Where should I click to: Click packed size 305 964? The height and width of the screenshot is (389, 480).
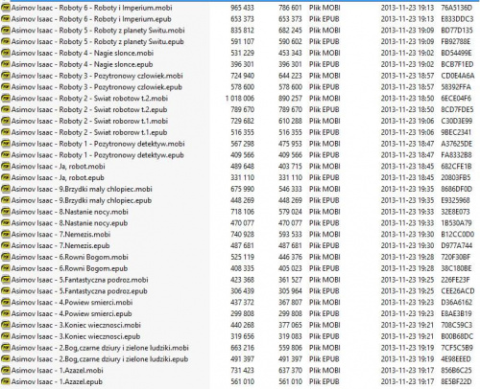point(290,291)
